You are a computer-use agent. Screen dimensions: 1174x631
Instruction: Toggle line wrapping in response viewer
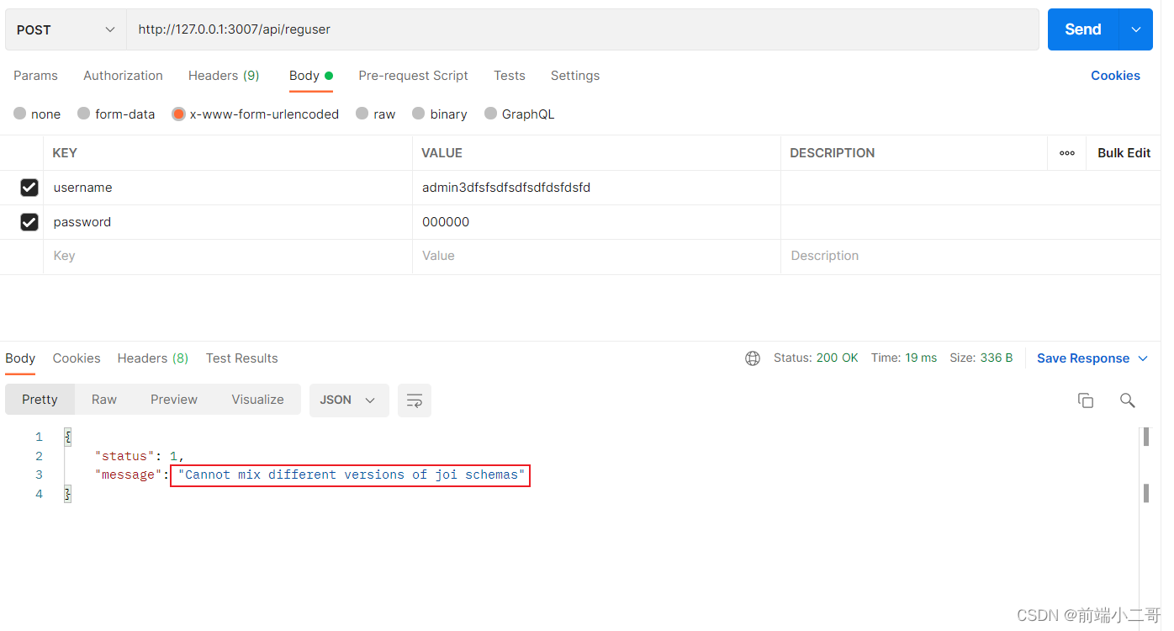pyautogui.click(x=415, y=400)
